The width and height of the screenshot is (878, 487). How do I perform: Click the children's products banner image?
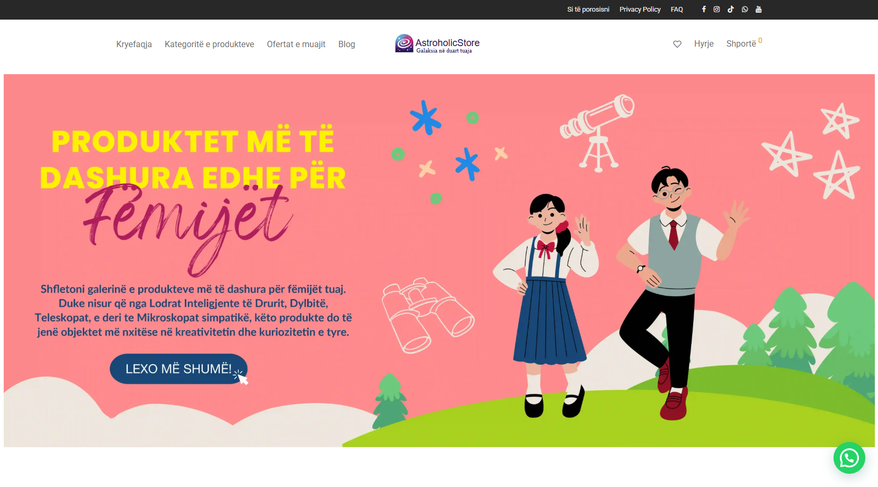(x=439, y=260)
